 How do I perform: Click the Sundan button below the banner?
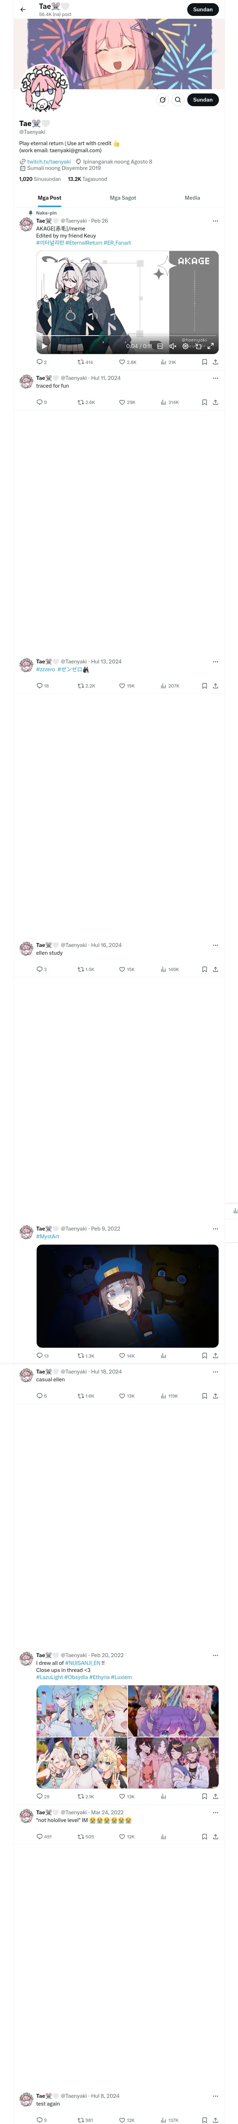(203, 100)
